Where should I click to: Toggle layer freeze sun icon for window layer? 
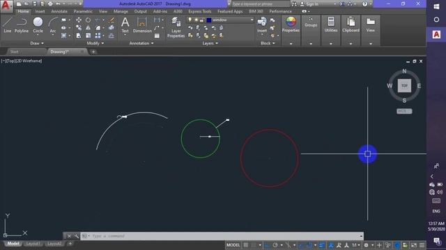(196, 20)
